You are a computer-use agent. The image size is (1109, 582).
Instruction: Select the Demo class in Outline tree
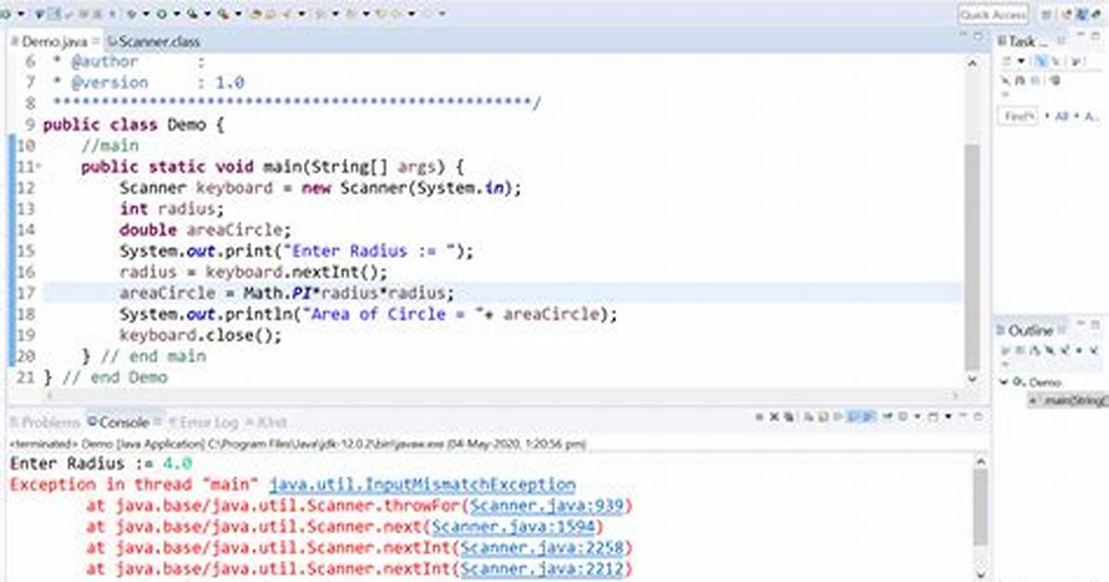pyautogui.click(x=1039, y=383)
